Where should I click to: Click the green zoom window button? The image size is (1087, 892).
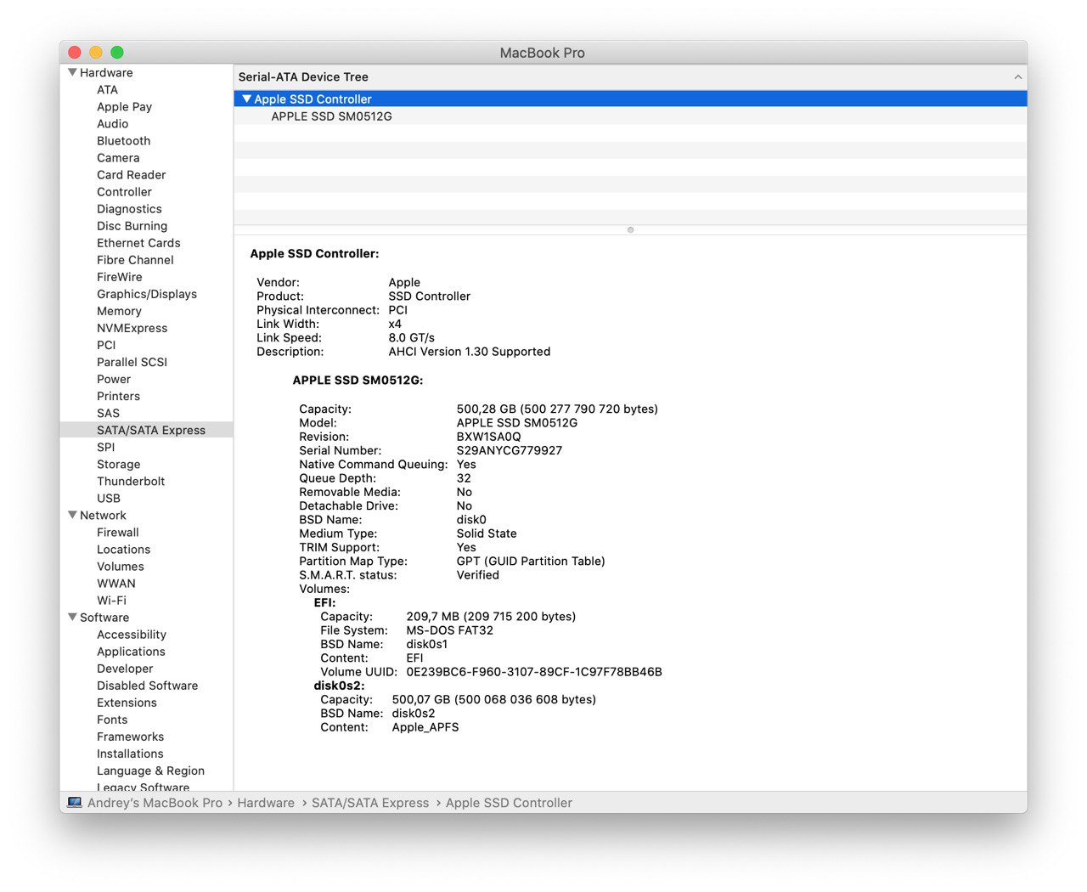117,53
